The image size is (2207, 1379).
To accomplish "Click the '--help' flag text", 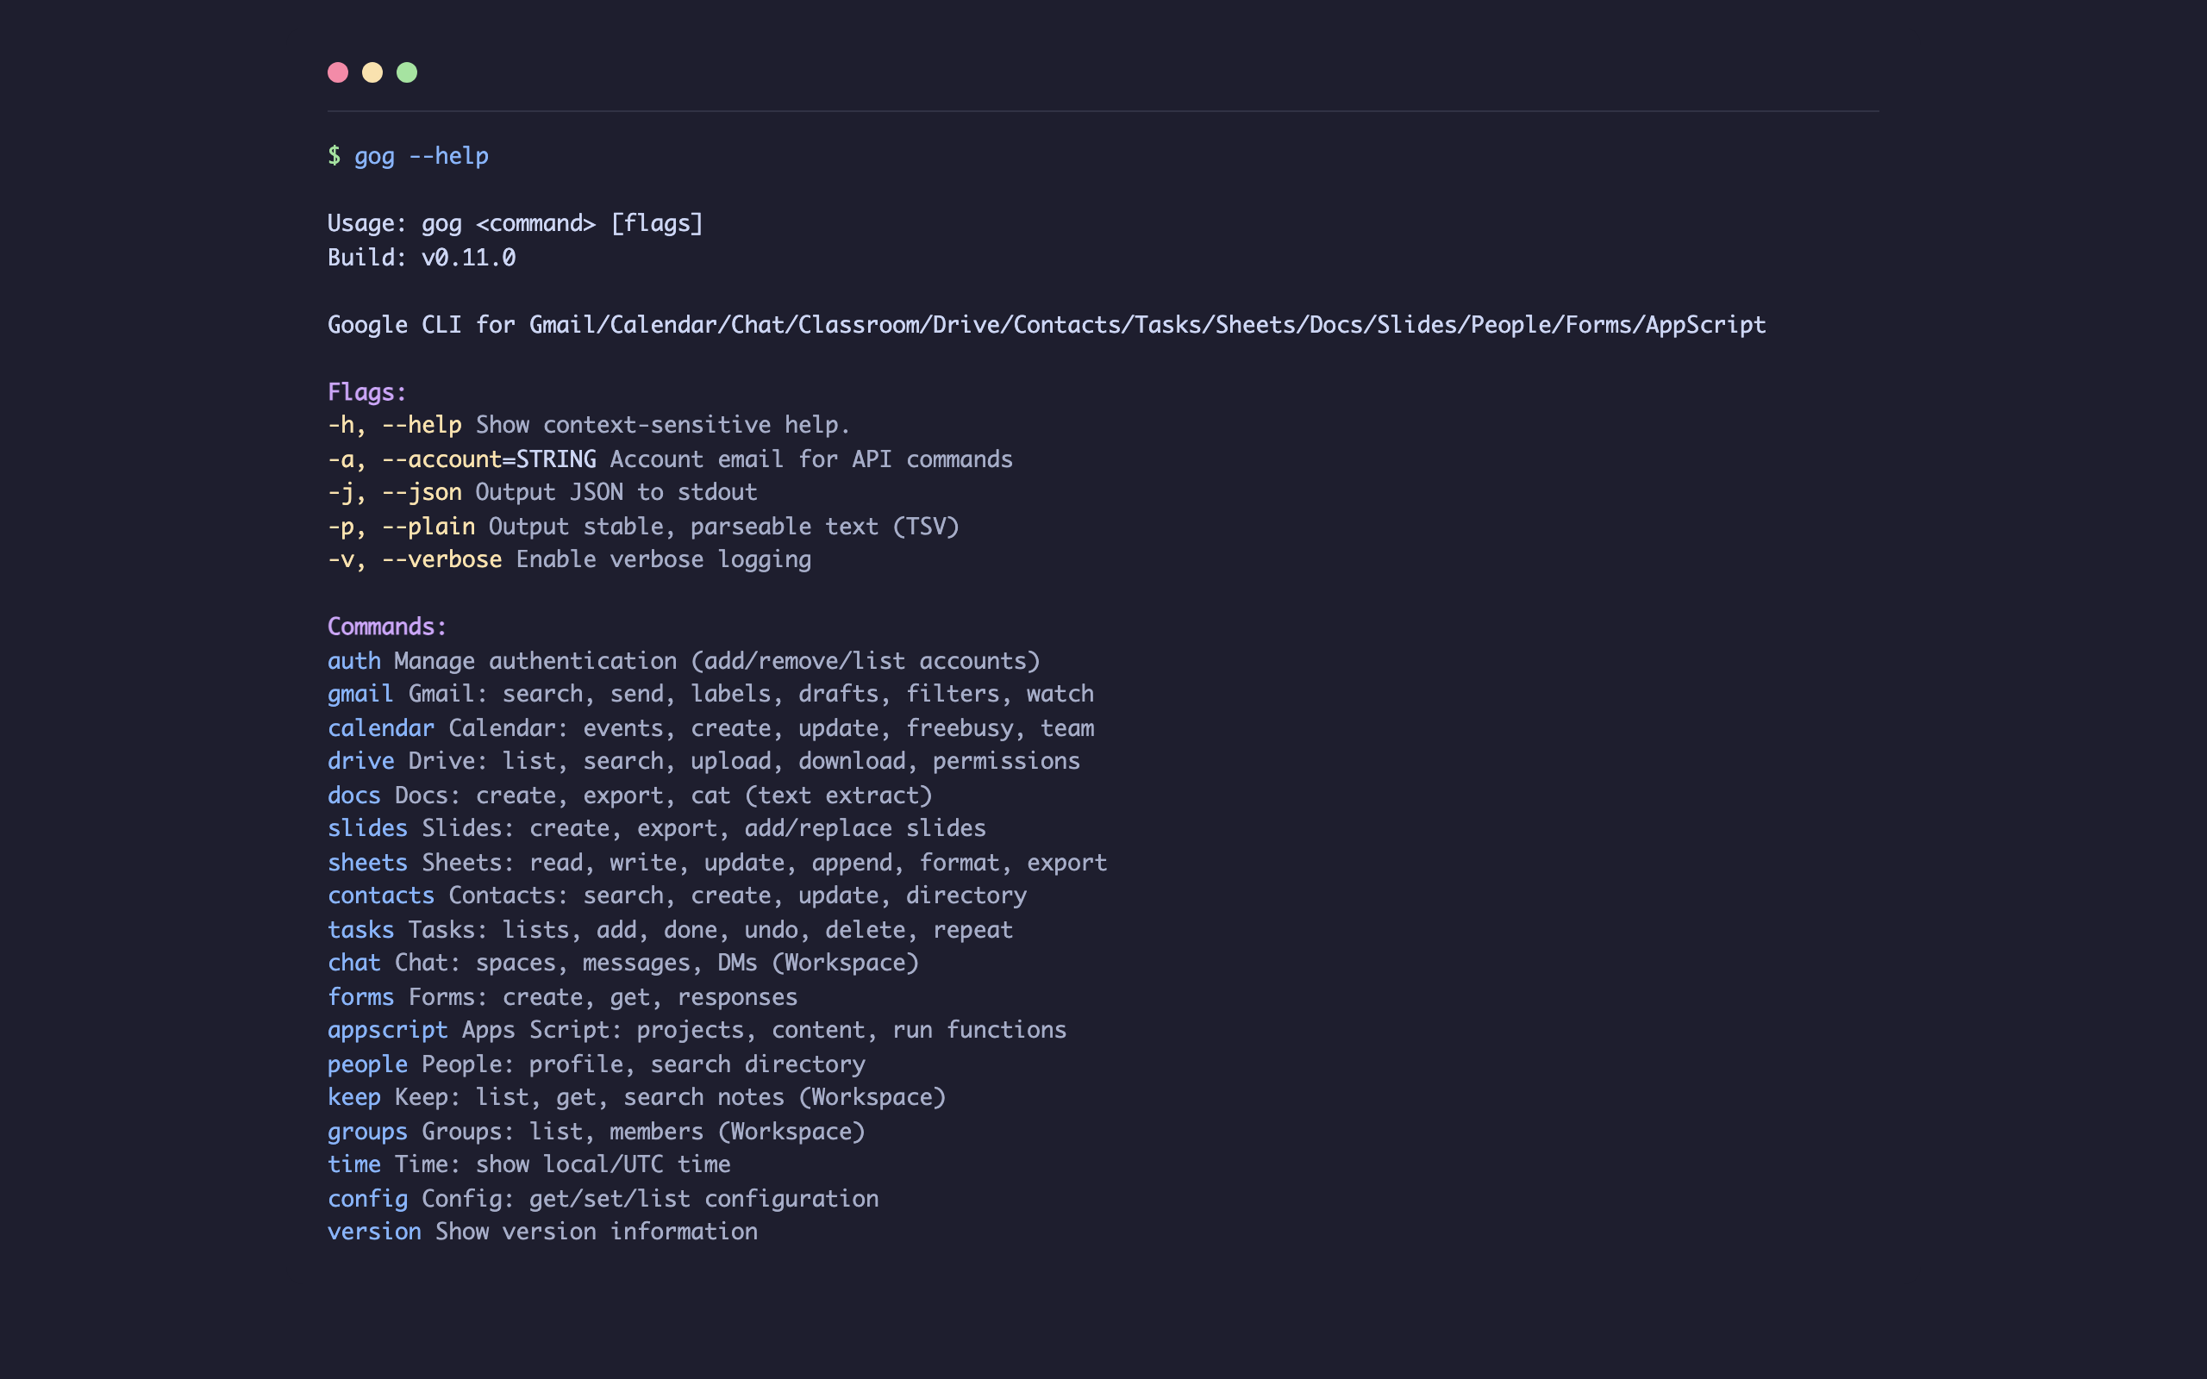I will (422, 425).
